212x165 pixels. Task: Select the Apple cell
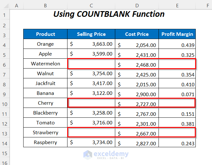(46, 54)
